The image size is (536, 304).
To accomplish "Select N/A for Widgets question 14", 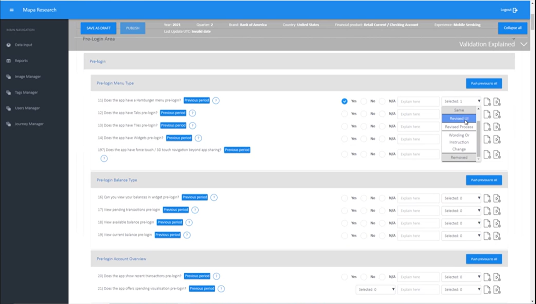I will [382, 139].
